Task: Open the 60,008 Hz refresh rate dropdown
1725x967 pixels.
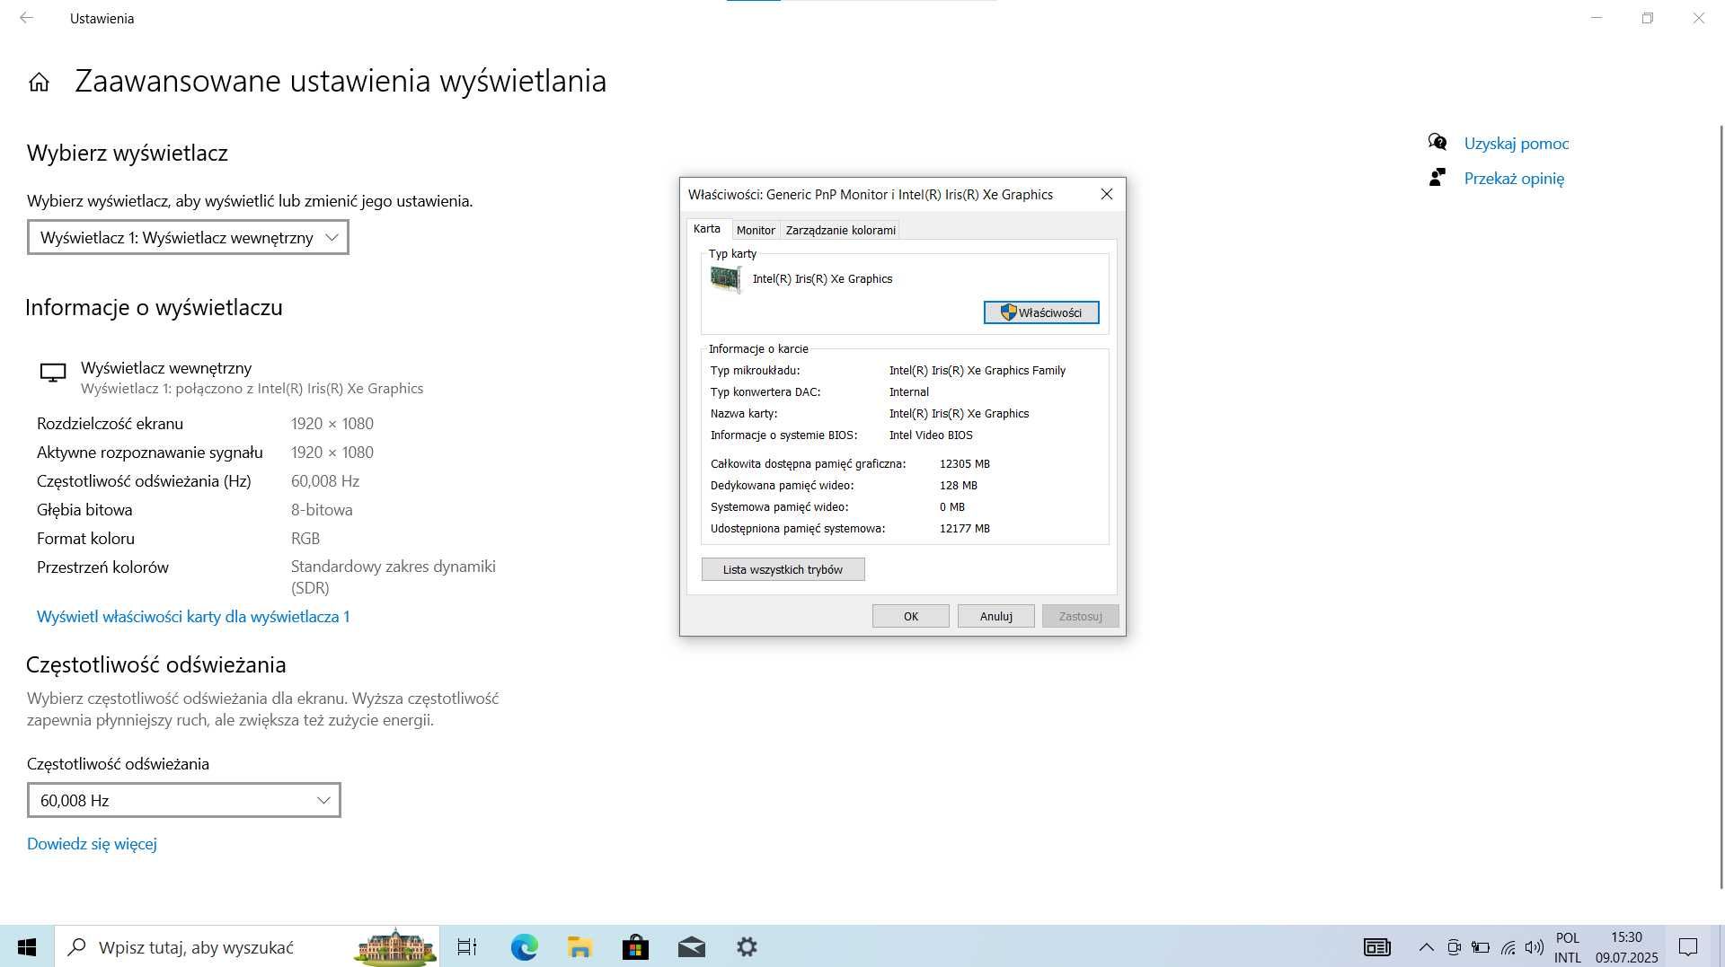Action: tap(183, 800)
